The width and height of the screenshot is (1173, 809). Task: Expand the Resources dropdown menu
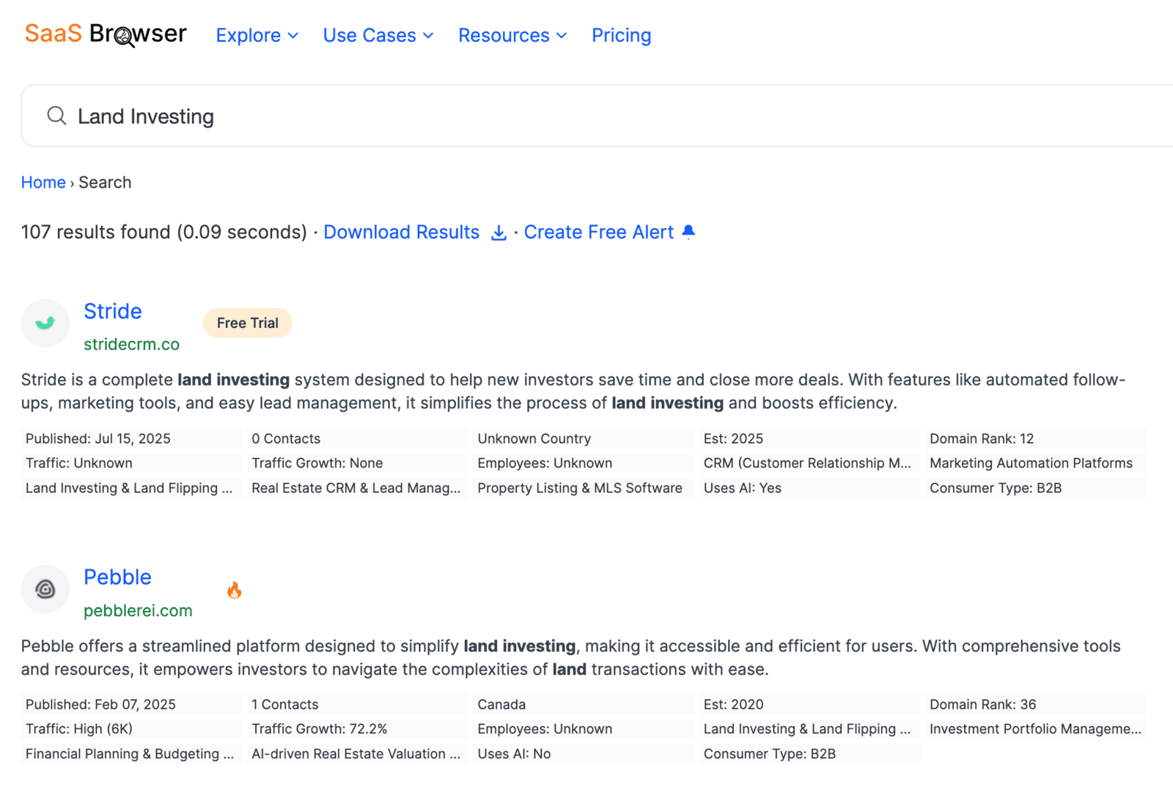(x=512, y=35)
